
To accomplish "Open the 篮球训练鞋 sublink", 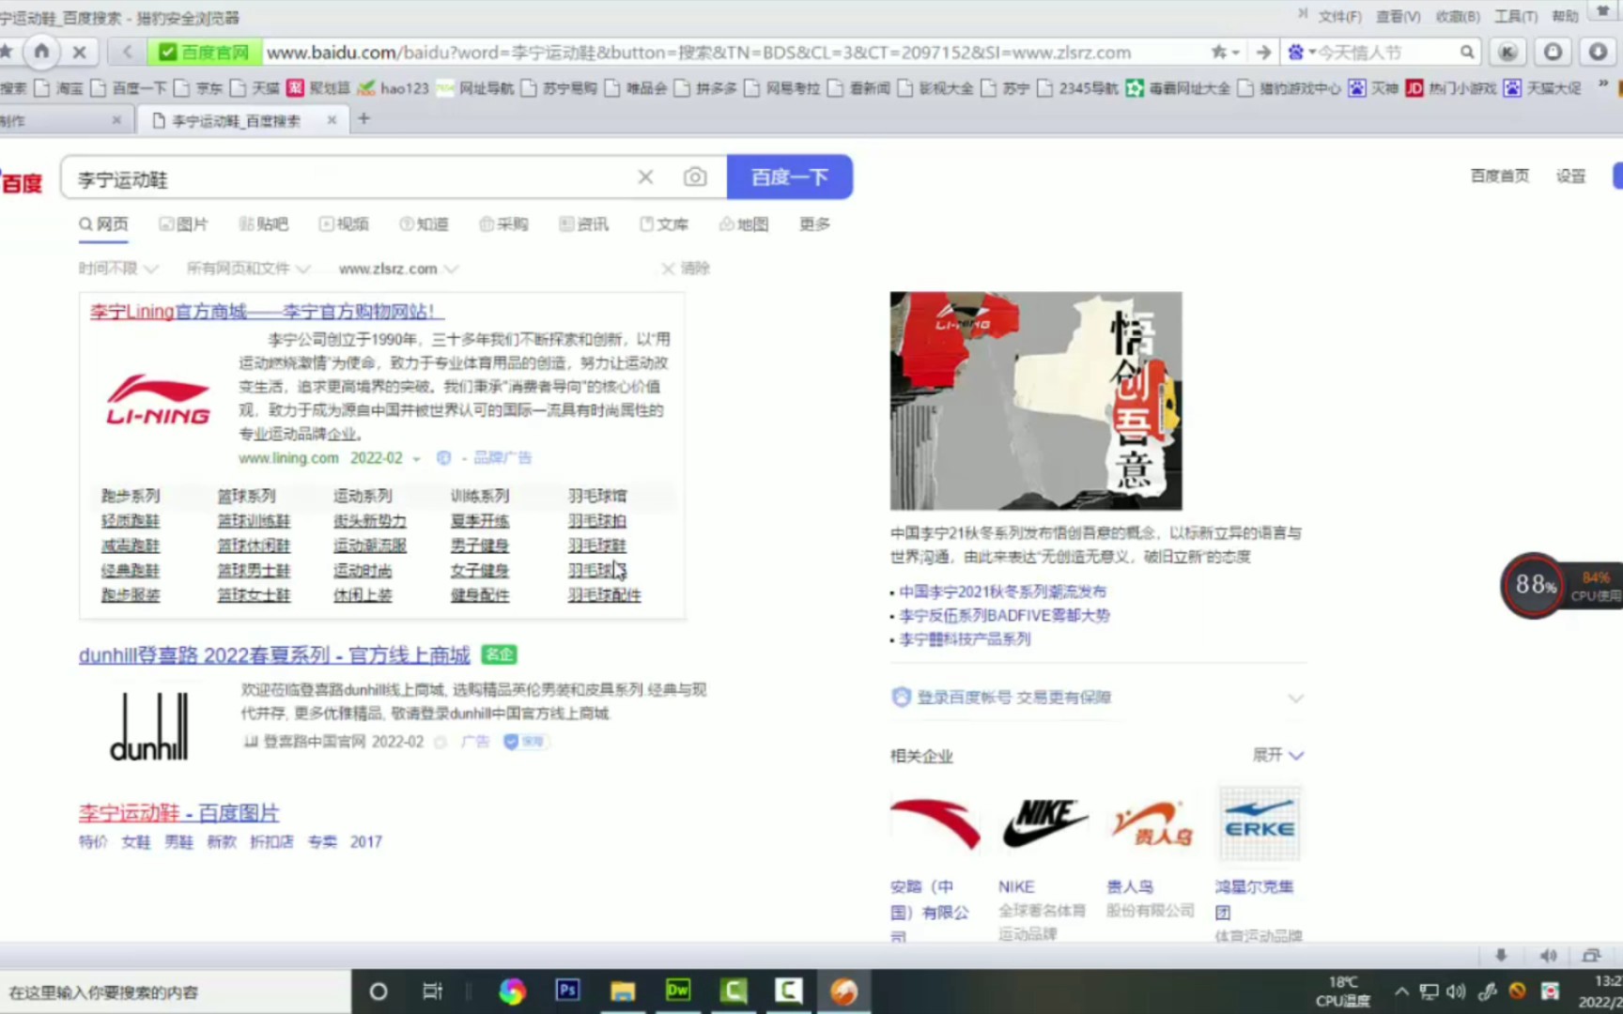I will point(254,521).
